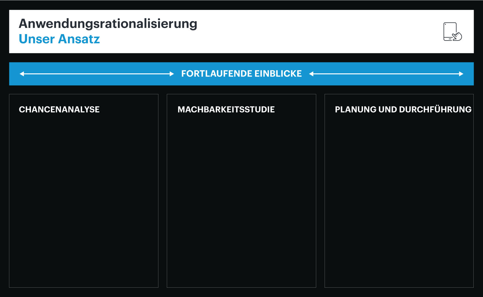The height and width of the screenshot is (297, 483).
Task: Click the rightmost arrowhead in the blue banner
Action: [461, 74]
